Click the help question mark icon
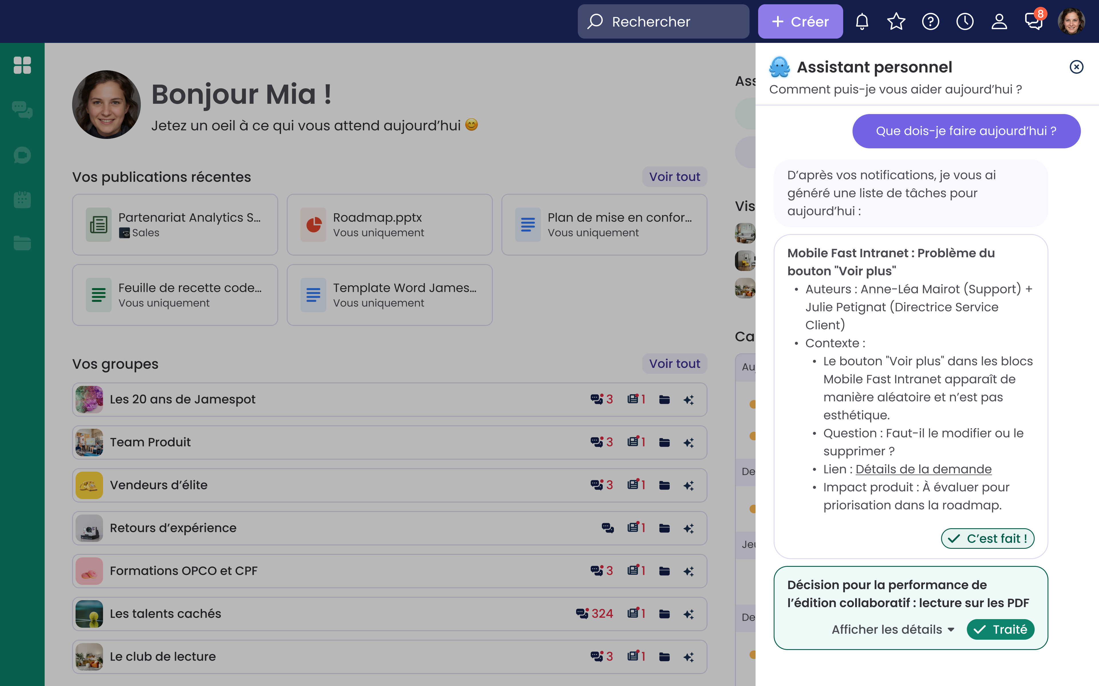1099x686 pixels. click(x=930, y=21)
